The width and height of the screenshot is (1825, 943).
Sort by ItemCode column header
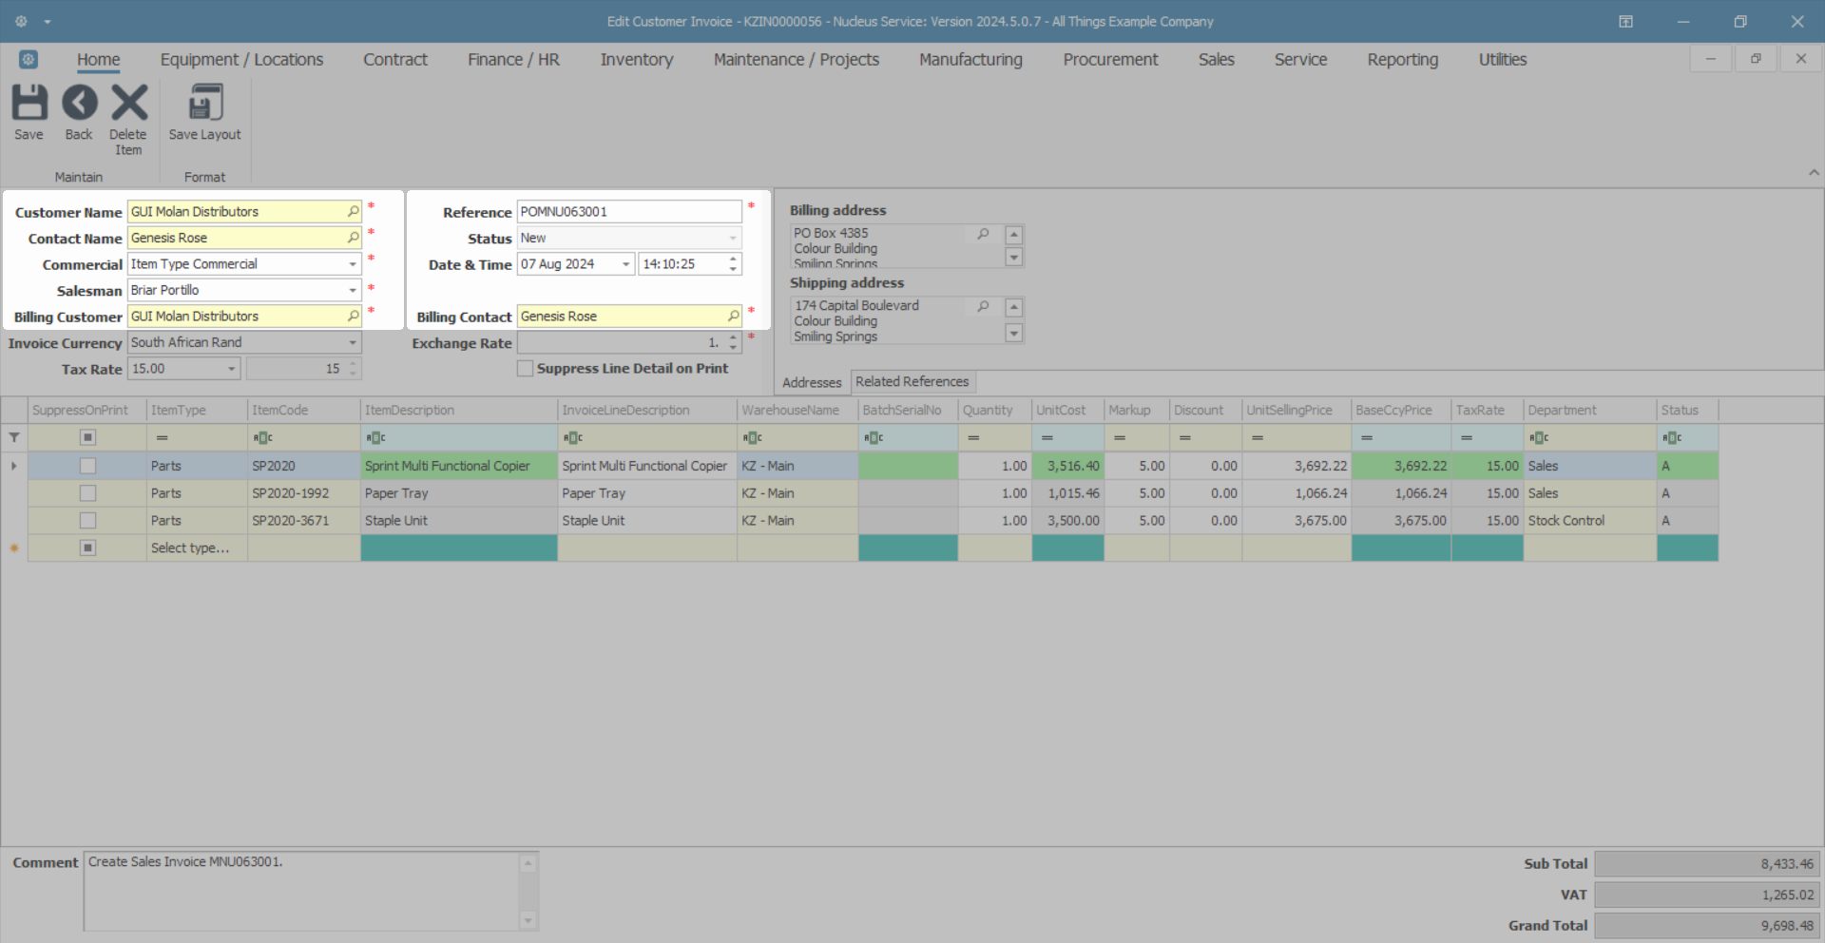pos(304,410)
